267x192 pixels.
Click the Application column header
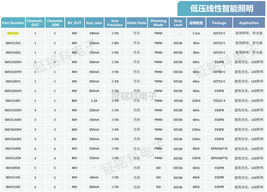249,23
